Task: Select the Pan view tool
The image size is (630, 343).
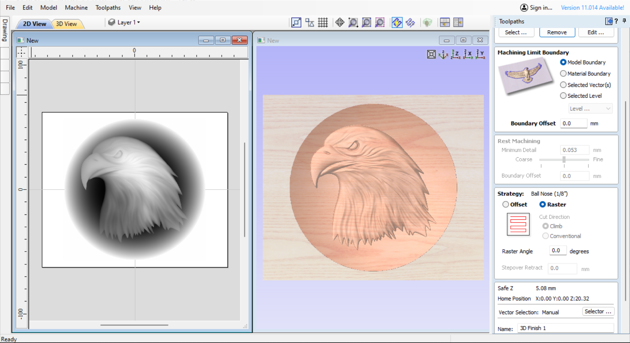Action: point(340,22)
